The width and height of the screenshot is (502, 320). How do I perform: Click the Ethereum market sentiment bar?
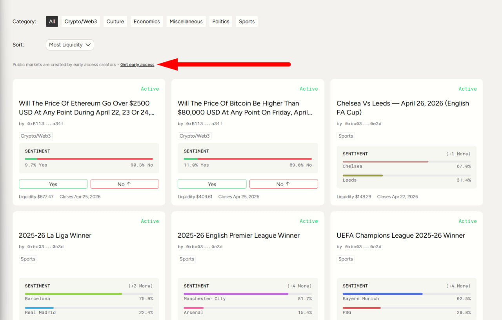[x=89, y=159]
